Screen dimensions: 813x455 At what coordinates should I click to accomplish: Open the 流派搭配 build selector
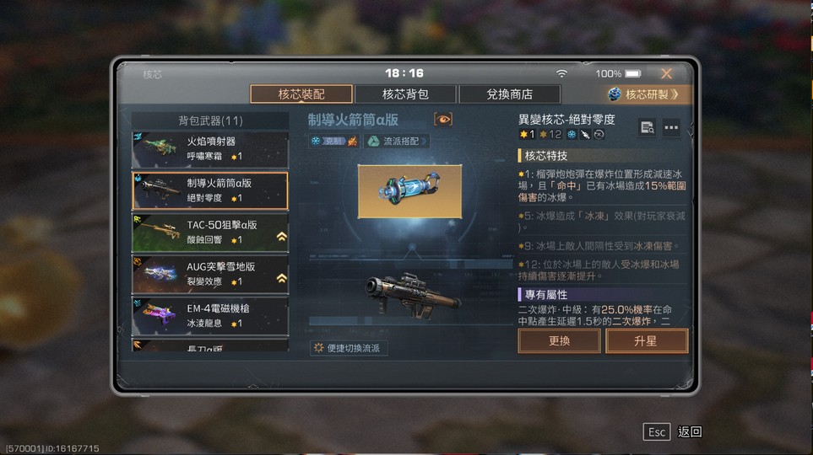[x=397, y=141]
